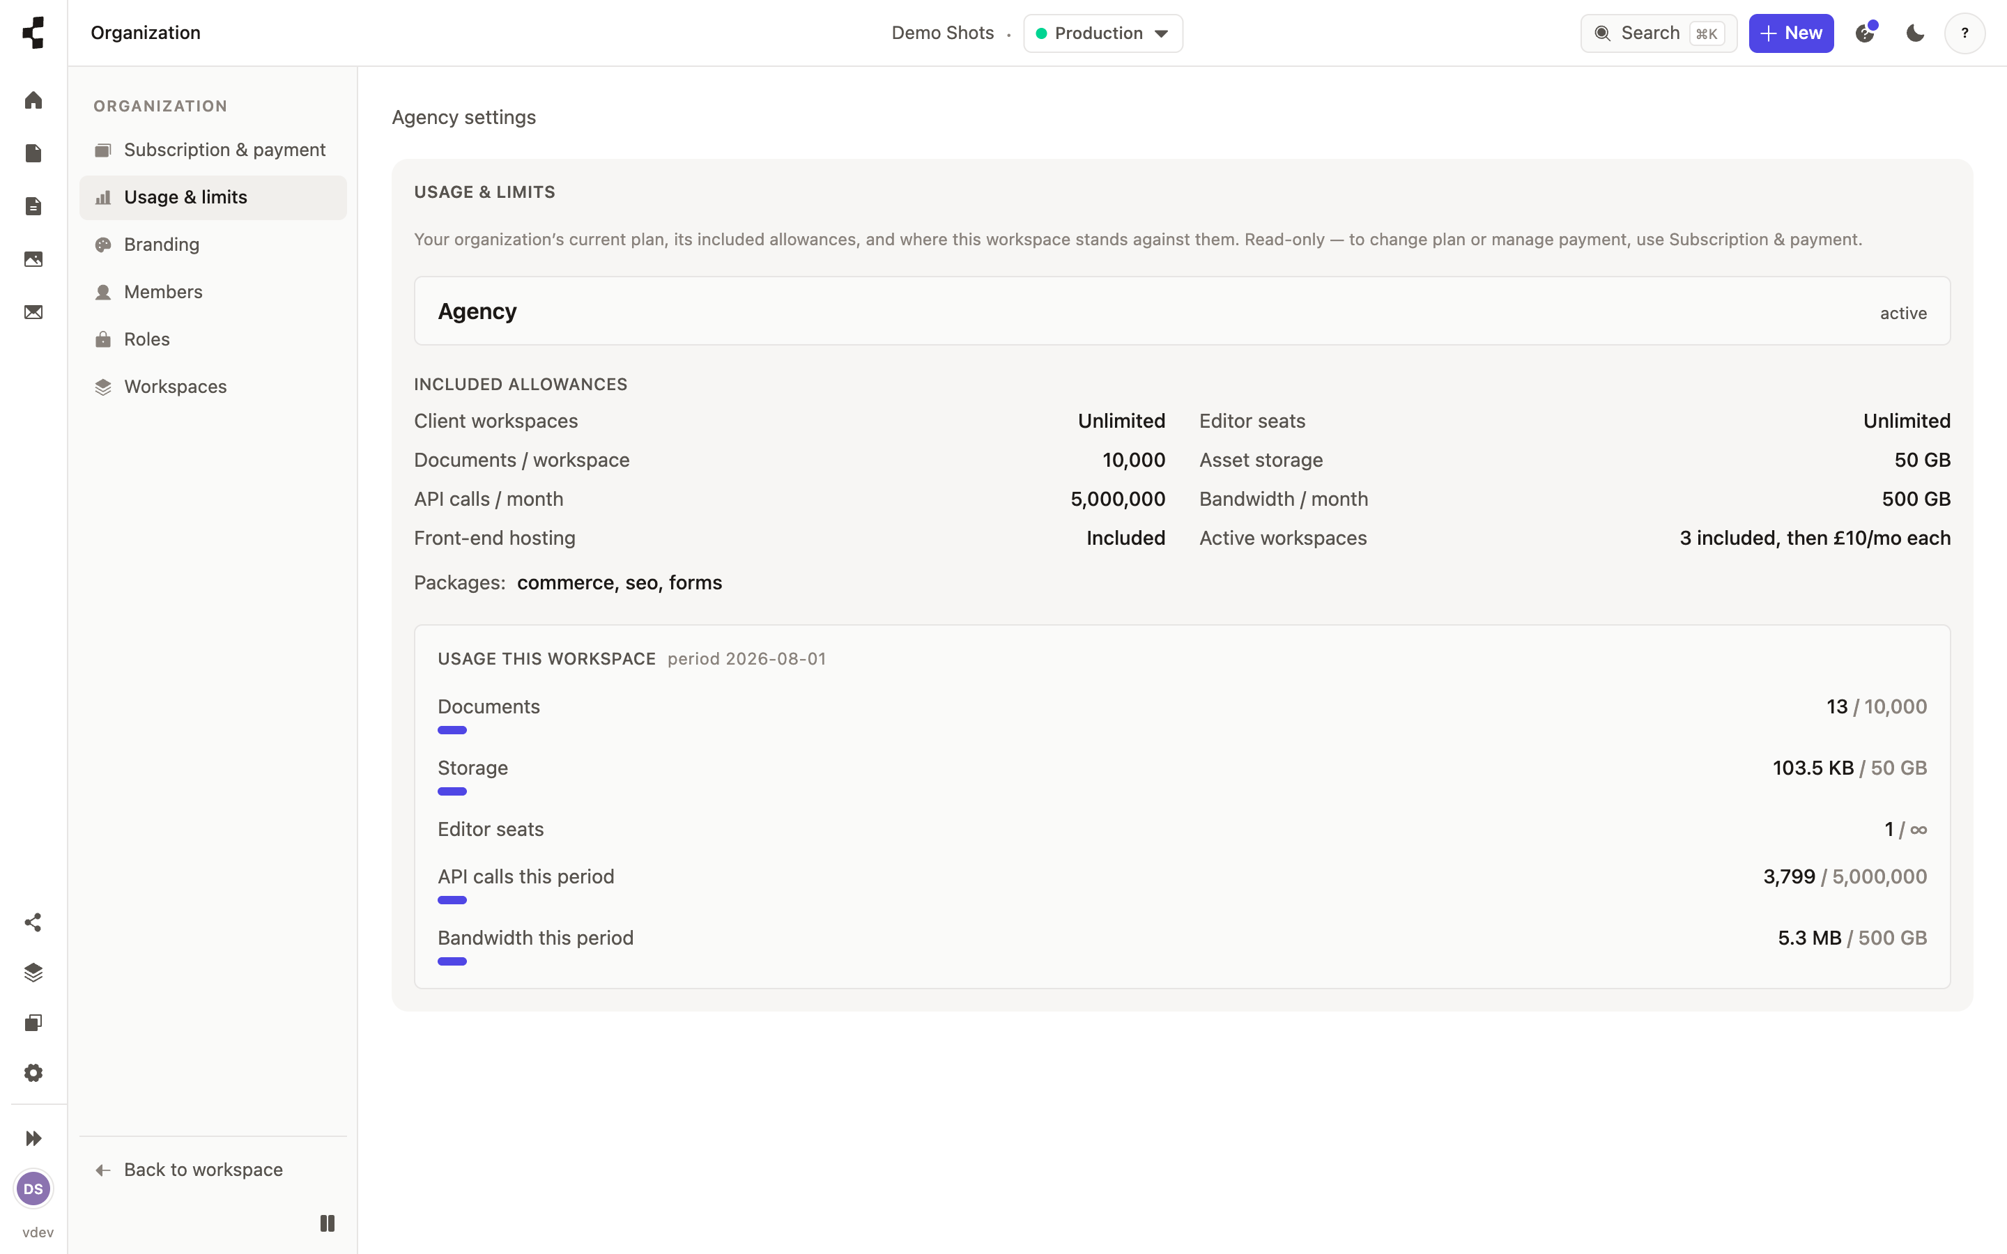Image resolution: width=2007 pixels, height=1254 pixels.
Task: Click the 'commerce, seo, forms' packages text
Action: (620, 583)
